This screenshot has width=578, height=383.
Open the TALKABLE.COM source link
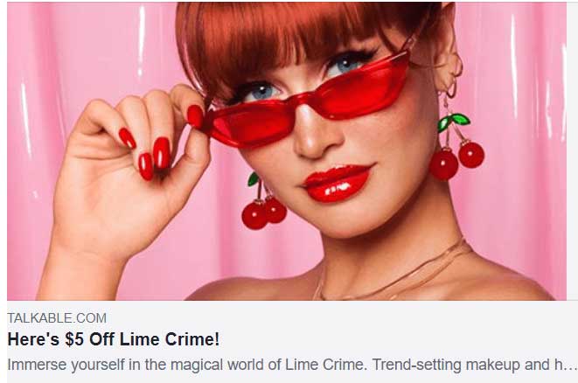tap(57, 318)
